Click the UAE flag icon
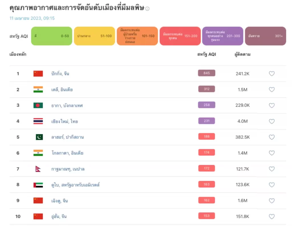The height and width of the screenshot is (227, 292). (x=38, y=185)
